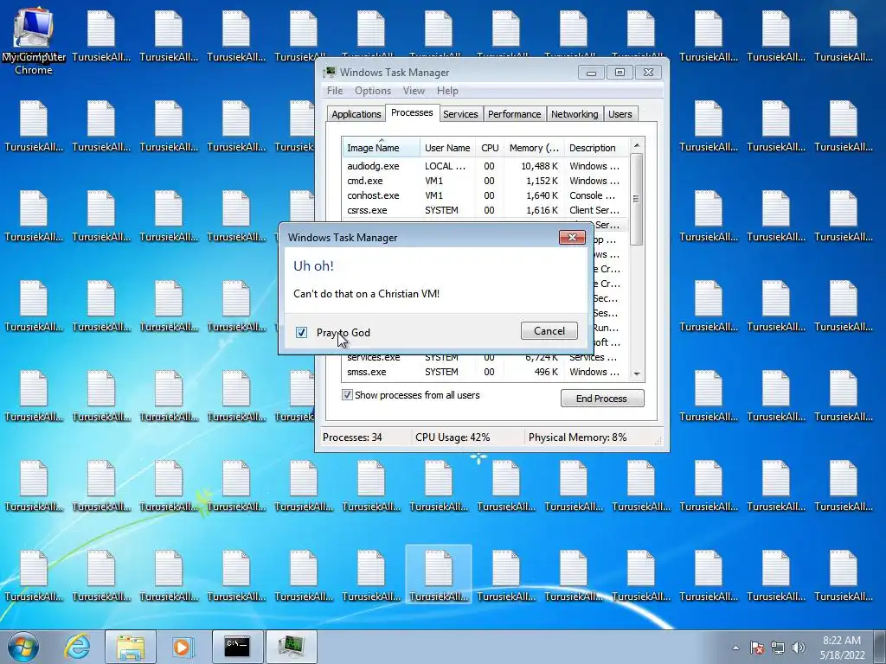Open the network tray icon
The image size is (886, 664).
tap(778, 648)
